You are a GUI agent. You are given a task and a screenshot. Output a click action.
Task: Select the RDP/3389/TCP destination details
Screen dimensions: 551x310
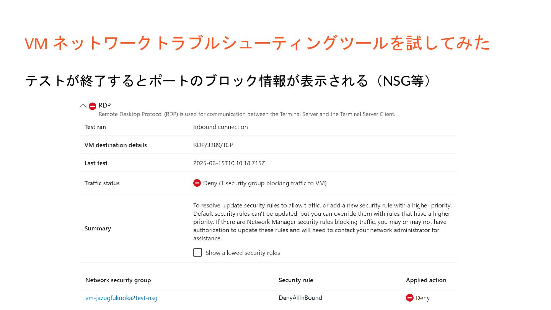coord(213,145)
